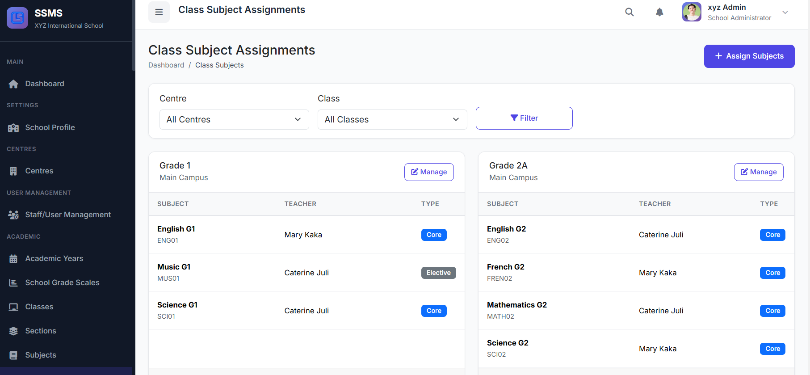Click the SUBJECT column header in Grade 1 table
This screenshot has width=810, height=375.
click(173, 204)
